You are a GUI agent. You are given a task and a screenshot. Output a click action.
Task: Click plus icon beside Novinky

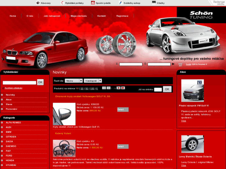tap(2, 95)
